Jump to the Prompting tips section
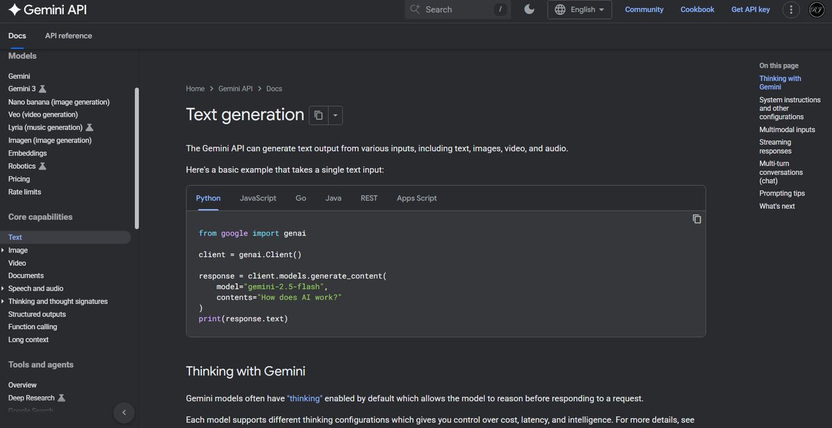The image size is (832, 428). (x=782, y=194)
